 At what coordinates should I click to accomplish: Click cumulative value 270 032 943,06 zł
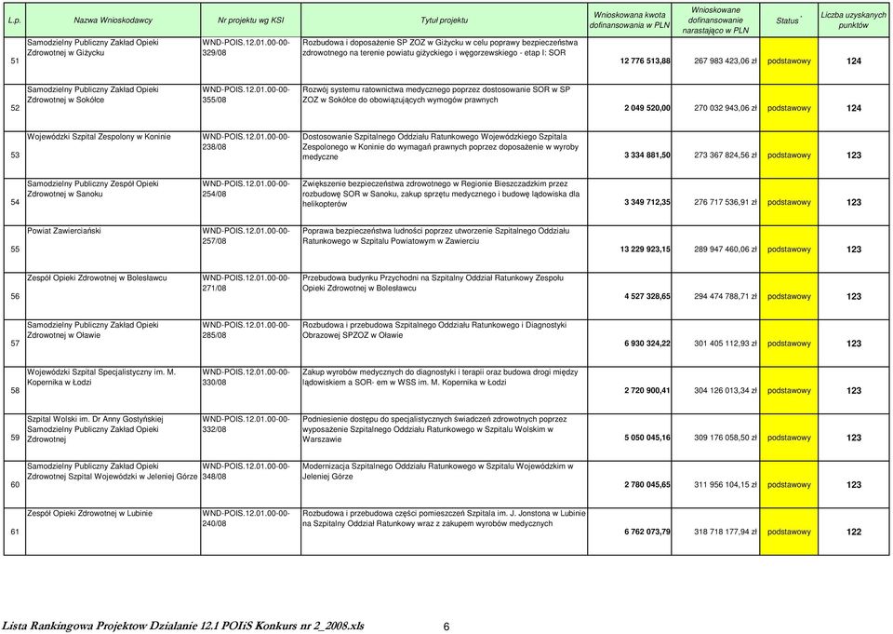click(725, 108)
